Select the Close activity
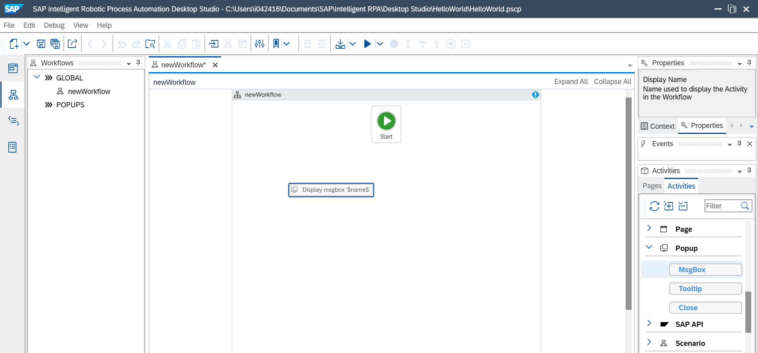Screen dimensions: 758x353 (706, 308)
